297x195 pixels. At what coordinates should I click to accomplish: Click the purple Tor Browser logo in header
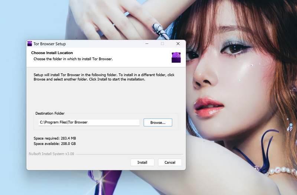[176, 57]
